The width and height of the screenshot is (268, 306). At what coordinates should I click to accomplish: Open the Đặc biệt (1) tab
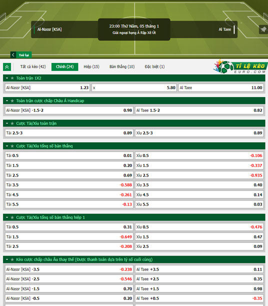click(154, 66)
